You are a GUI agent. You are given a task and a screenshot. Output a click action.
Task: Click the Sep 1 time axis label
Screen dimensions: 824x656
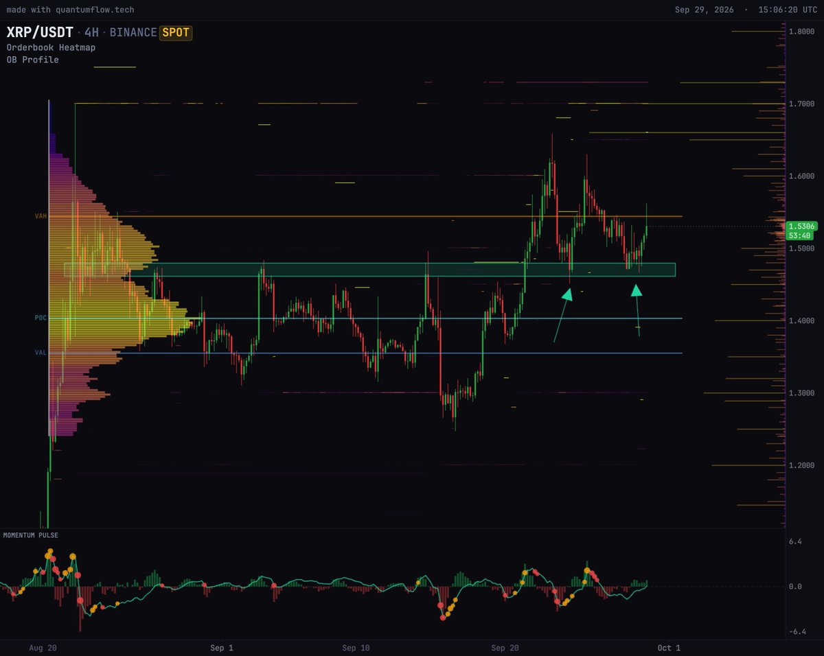tap(222, 648)
